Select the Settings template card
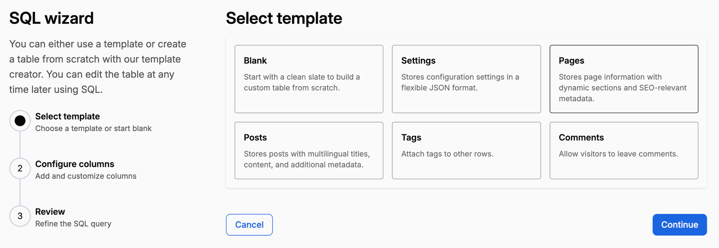 (x=466, y=79)
